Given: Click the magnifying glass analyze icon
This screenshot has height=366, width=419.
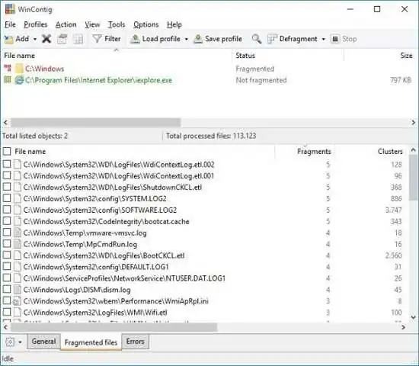Looking at the screenshot, I should pos(257,39).
